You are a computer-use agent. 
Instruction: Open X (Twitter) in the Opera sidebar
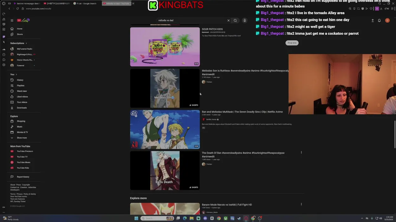4,42
